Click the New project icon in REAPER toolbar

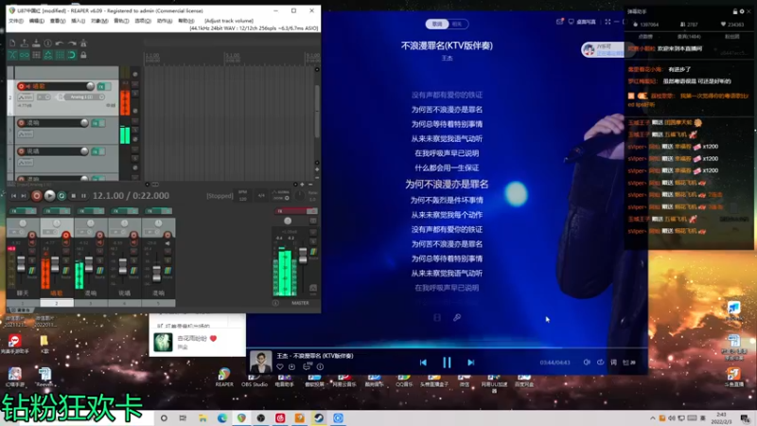(12, 43)
